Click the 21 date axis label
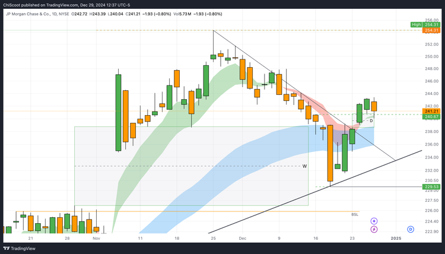 coord(31,239)
